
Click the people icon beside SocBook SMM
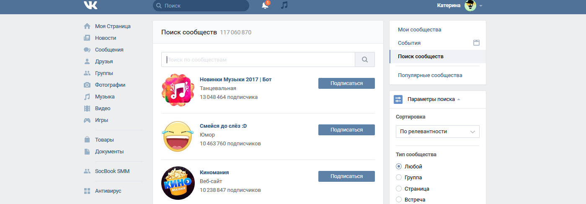pos(87,171)
